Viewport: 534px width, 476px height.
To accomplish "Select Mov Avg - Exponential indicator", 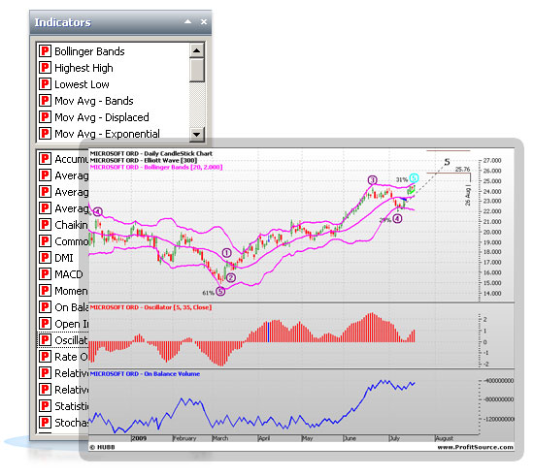I will point(107,134).
